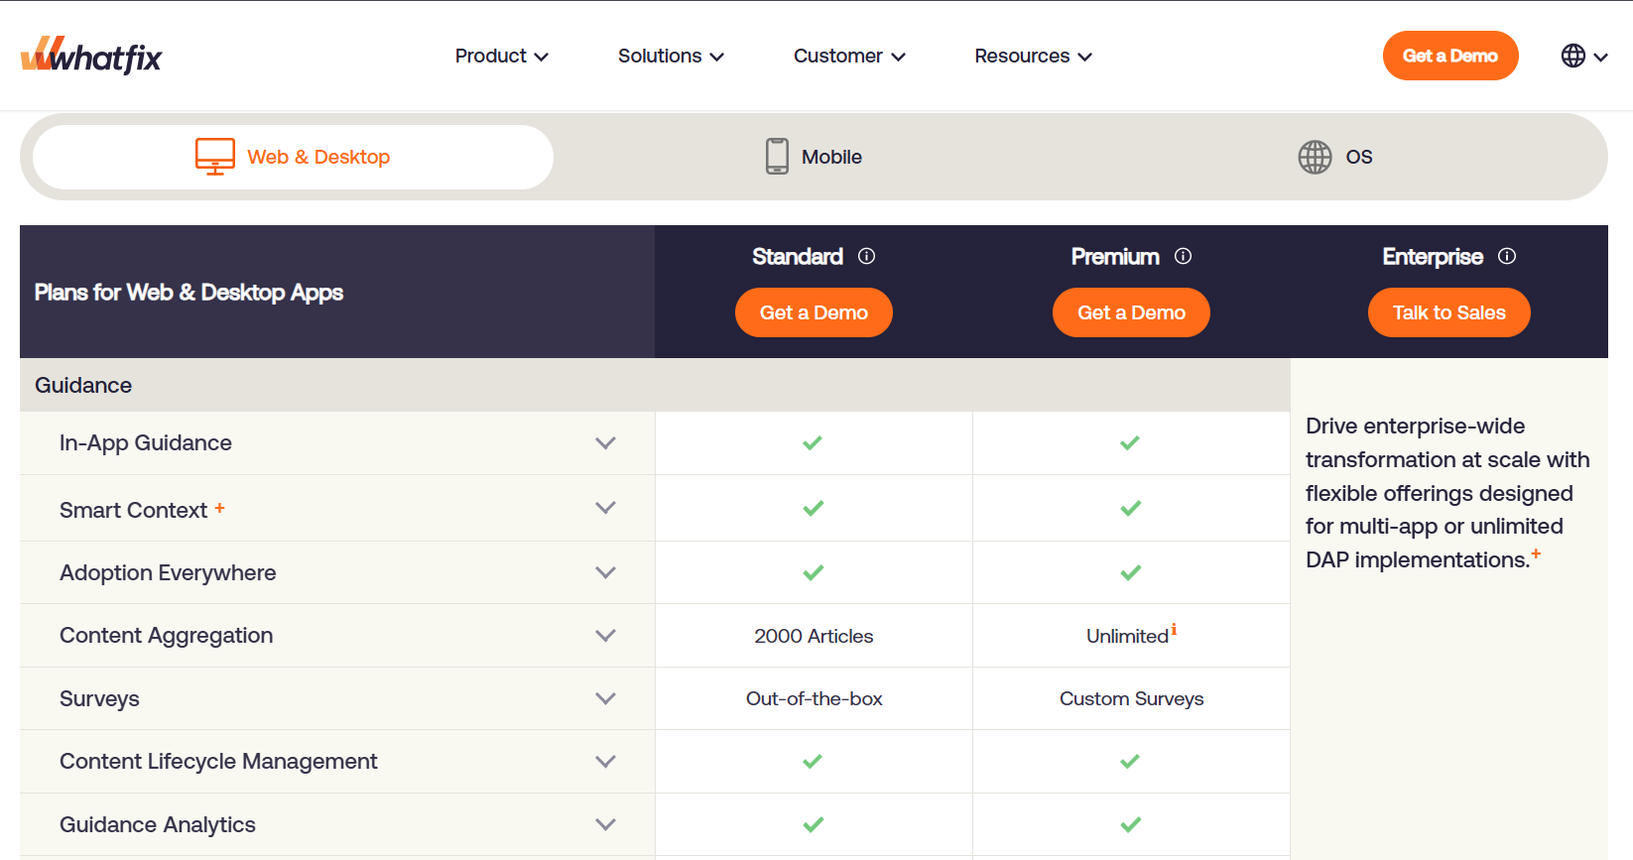
Task: Click the plus marker beside Smart Context
Action: pos(219,508)
